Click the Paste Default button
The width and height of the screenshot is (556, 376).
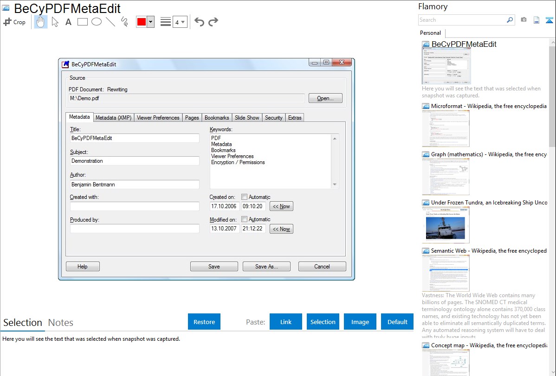(x=397, y=322)
